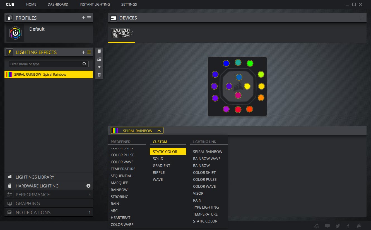
Task: Choose predefined Color Pulse effect
Action: point(122,155)
